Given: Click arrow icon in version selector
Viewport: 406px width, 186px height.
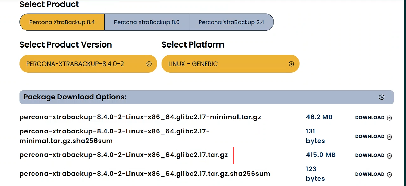Looking at the screenshot, I should point(149,64).
